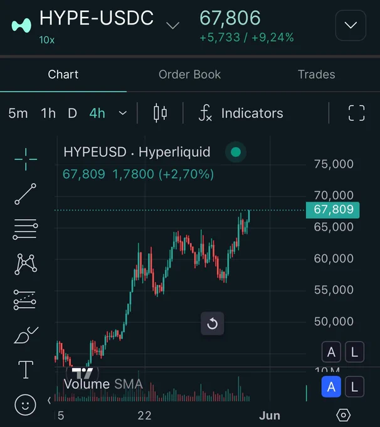Click the +5,733 / +9,24% change value
The height and width of the screenshot is (427, 380).
pyautogui.click(x=246, y=38)
